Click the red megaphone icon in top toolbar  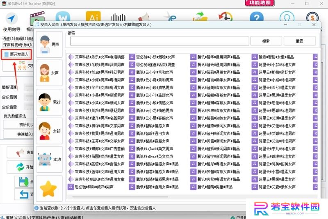pos(144,17)
